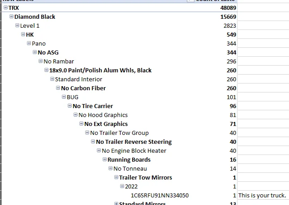Collapse the No Tire Carrier group

[x=69, y=106]
